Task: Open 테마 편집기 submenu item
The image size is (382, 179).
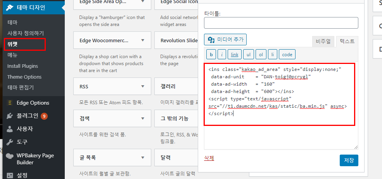Action: coord(21,88)
